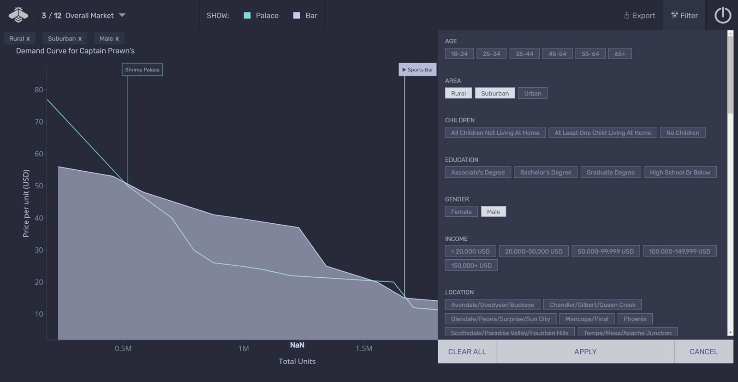Select the < 20,000 USD income filter
This screenshot has width=738, height=382.
click(x=470, y=251)
